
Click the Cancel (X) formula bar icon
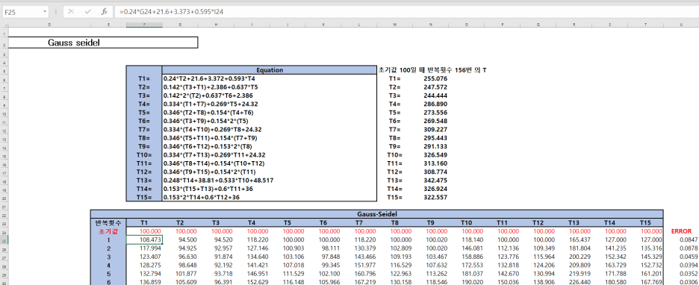coord(71,12)
